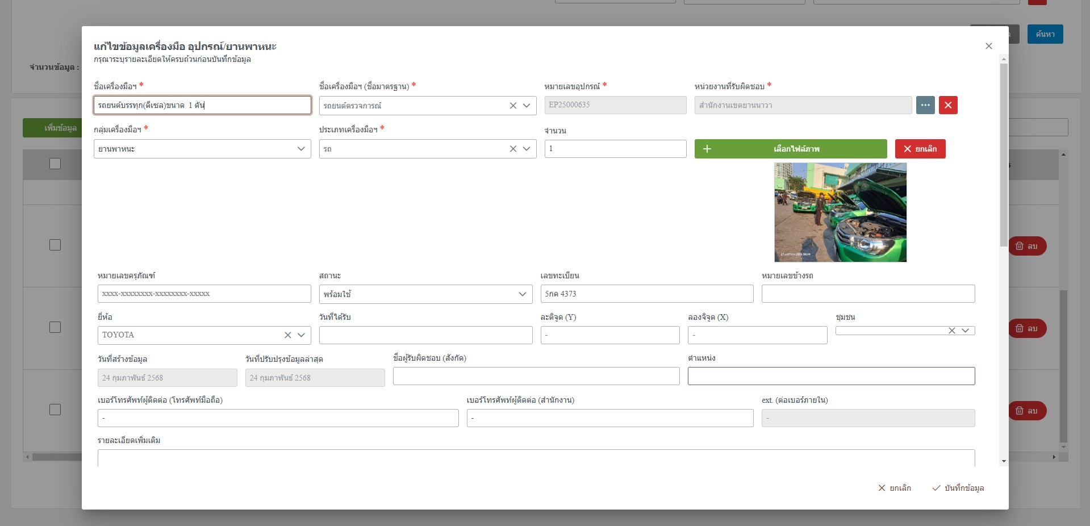Click the license plate field 5กค 4373
Viewport: 1090px width, 526px height.
click(x=647, y=294)
